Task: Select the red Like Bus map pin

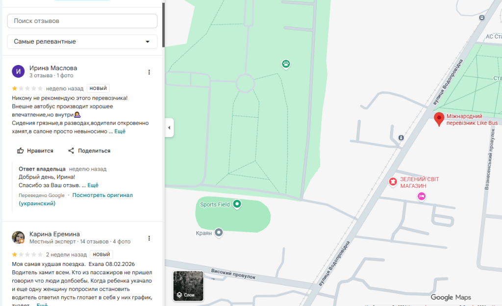Action: pyautogui.click(x=439, y=119)
